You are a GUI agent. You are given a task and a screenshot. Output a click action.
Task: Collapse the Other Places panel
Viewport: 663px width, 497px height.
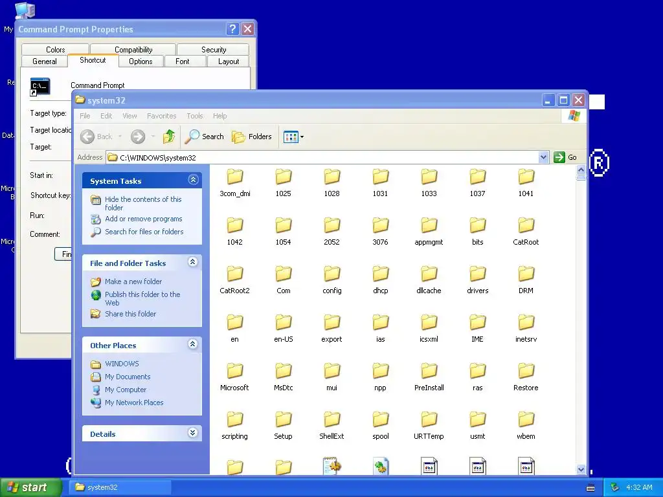(x=193, y=344)
